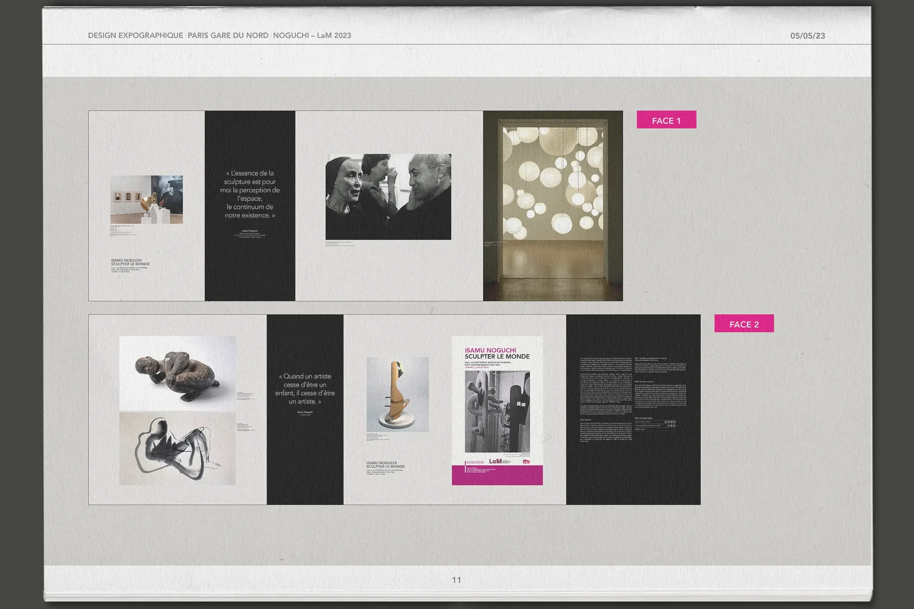Click the SNCF logo on the poster
Viewport: 914px width, 609px height.
[526, 462]
